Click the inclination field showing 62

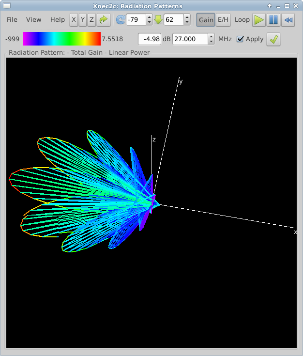174,20
